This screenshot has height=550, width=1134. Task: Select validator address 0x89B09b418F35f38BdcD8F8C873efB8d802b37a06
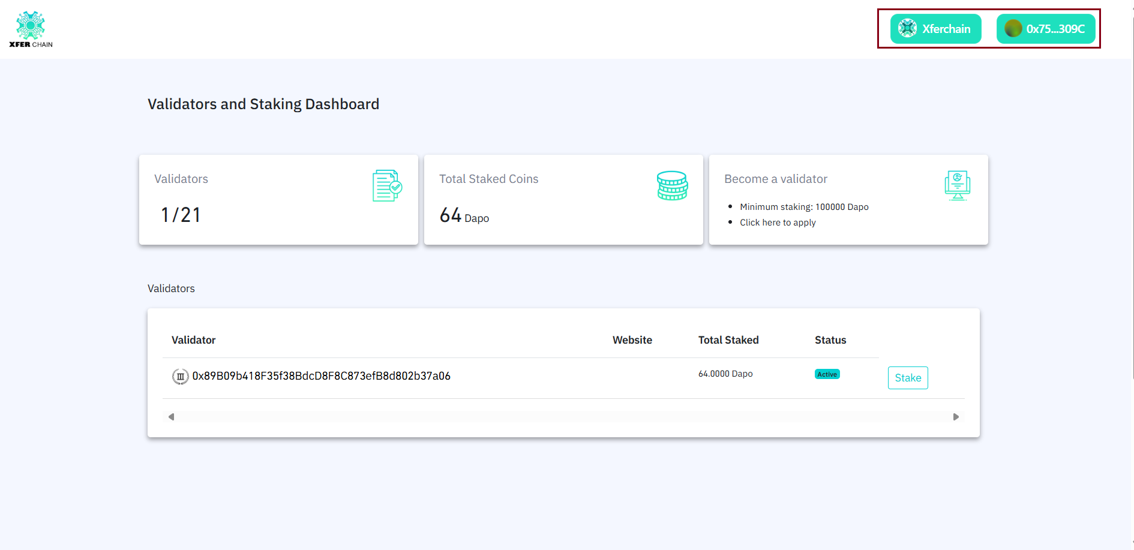[x=321, y=375]
